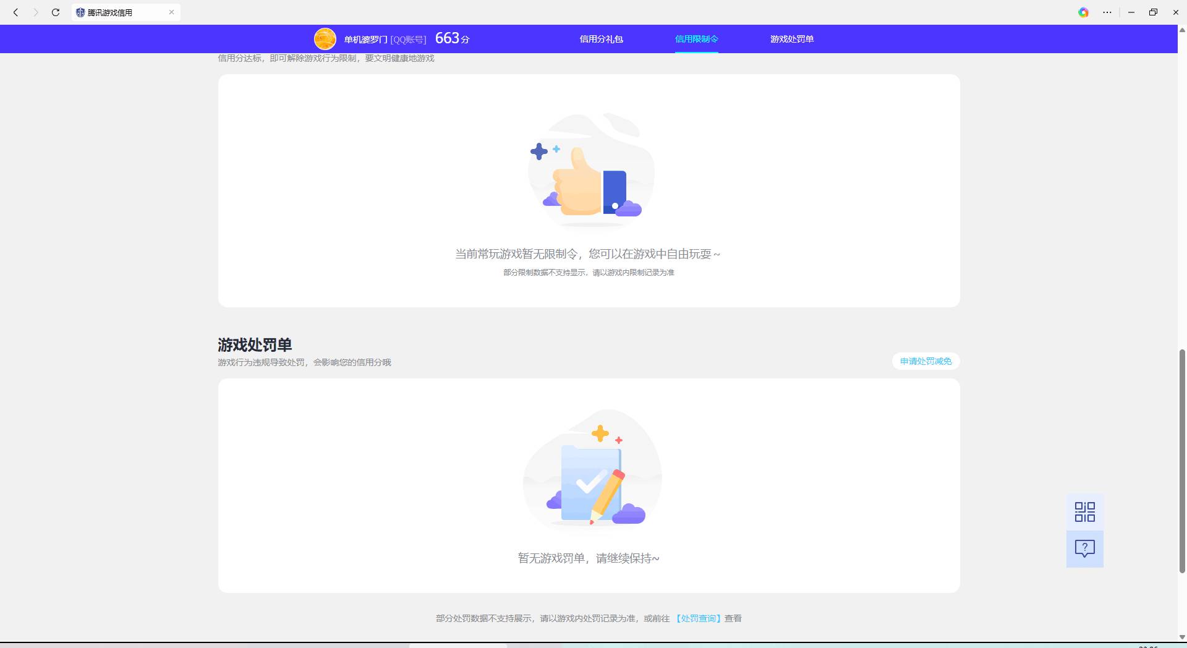Refresh the current page
Image resolution: width=1187 pixels, height=648 pixels.
pyautogui.click(x=55, y=12)
